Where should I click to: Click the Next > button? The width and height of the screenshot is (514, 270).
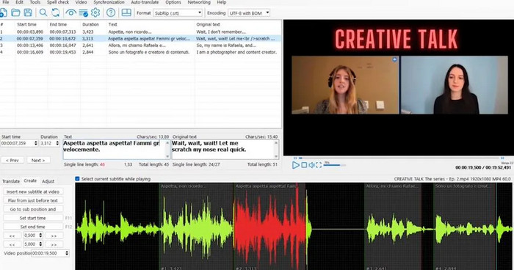[38, 160]
